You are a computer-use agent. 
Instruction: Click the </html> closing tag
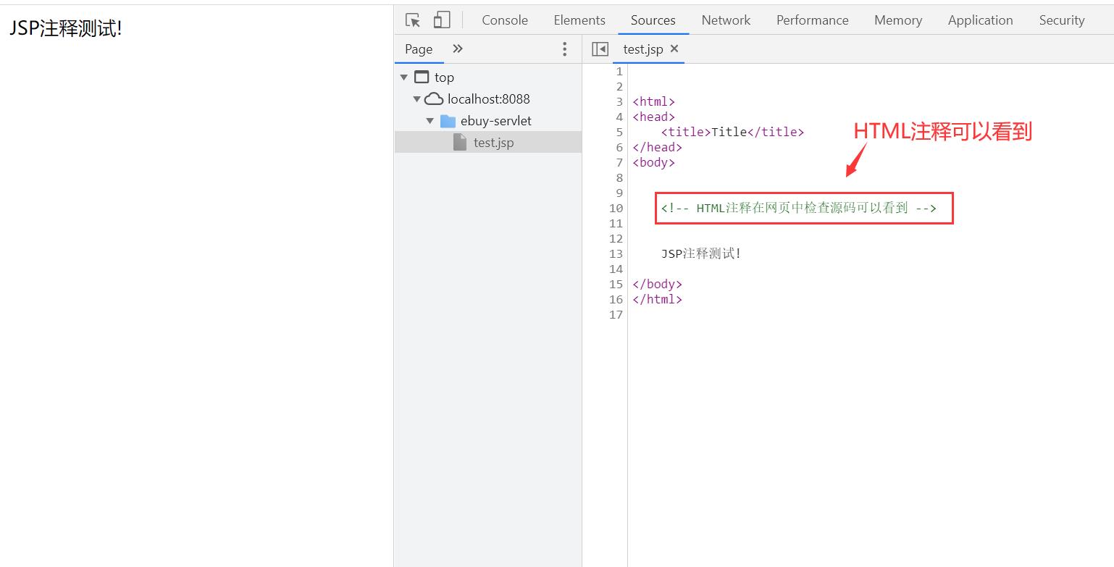click(x=657, y=300)
